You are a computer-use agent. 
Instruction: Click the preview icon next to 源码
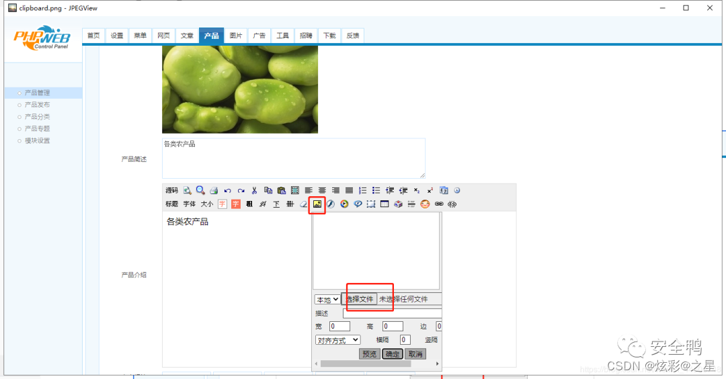coord(187,191)
